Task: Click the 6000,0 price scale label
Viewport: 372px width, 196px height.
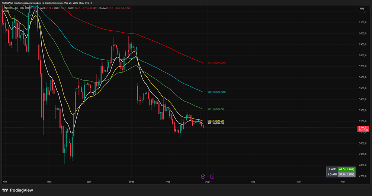Action: point(362,33)
